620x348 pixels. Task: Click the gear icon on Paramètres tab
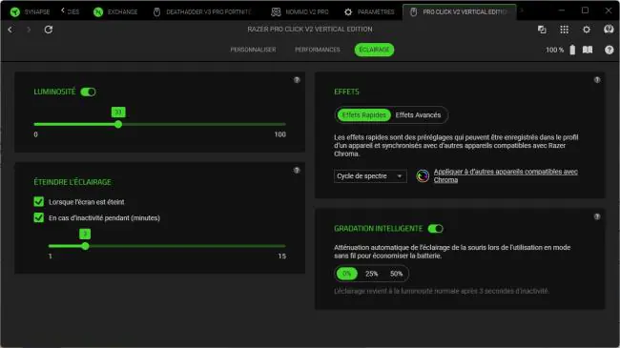click(x=348, y=11)
